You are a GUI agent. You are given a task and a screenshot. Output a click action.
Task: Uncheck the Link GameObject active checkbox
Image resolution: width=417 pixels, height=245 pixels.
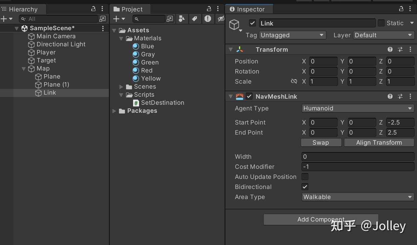(252, 23)
